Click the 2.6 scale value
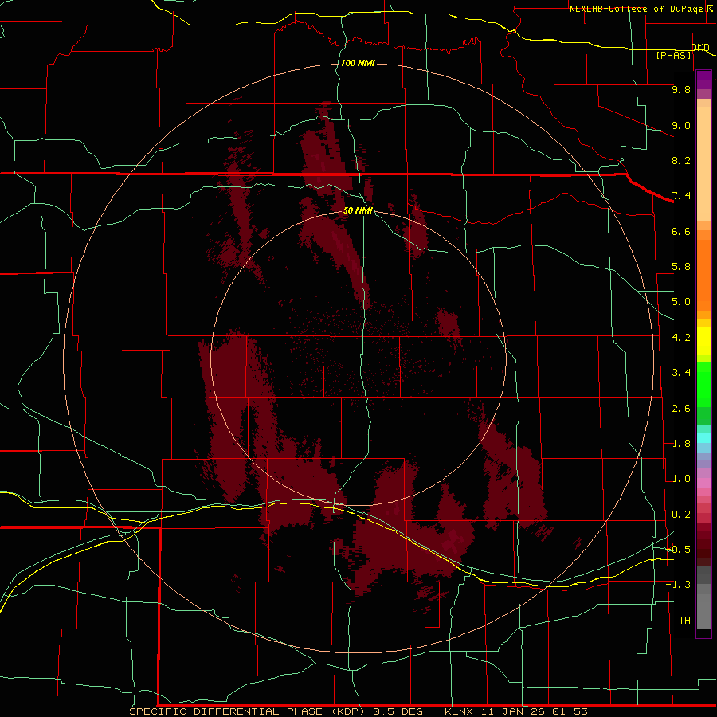This screenshot has width=717, height=717. [681, 409]
